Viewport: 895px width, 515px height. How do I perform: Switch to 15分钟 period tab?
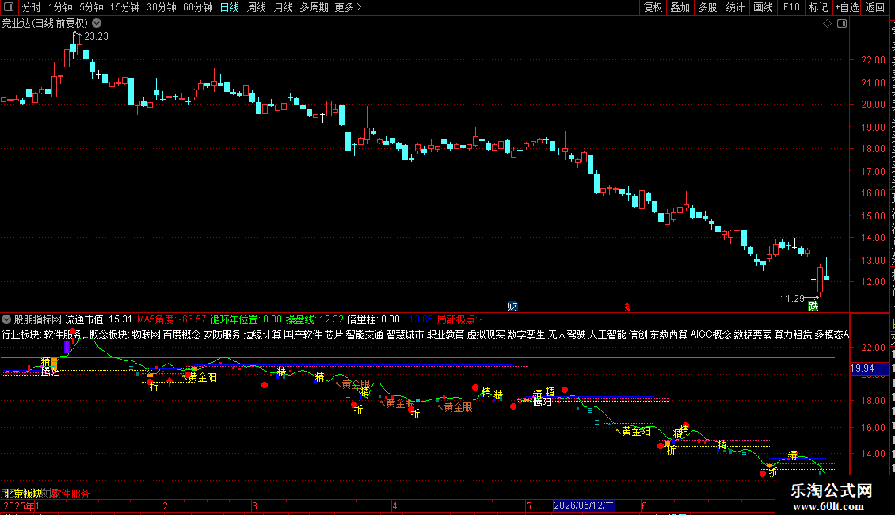click(x=124, y=7)
